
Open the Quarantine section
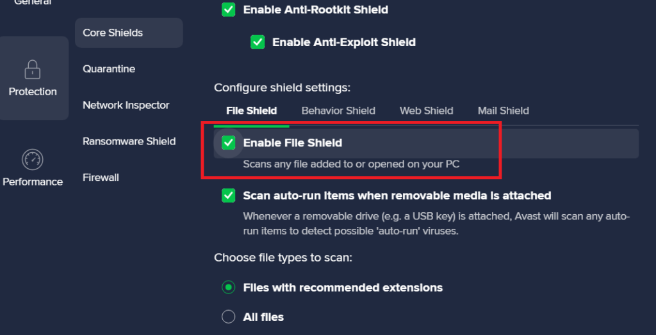109,69
